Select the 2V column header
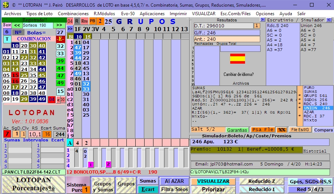Viewport: 334px width, 194px height. [x=86, y=29]
